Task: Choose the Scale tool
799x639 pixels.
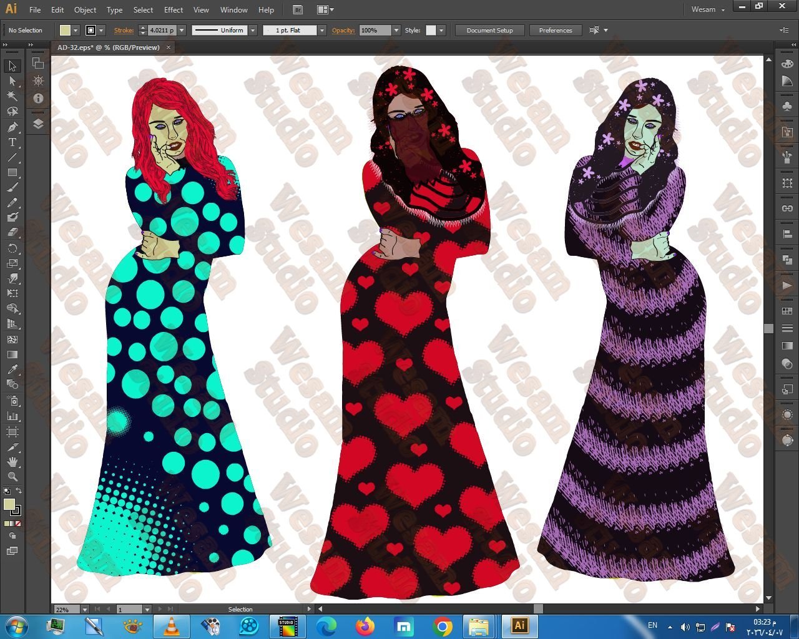Action: click(x=12, y=263)
